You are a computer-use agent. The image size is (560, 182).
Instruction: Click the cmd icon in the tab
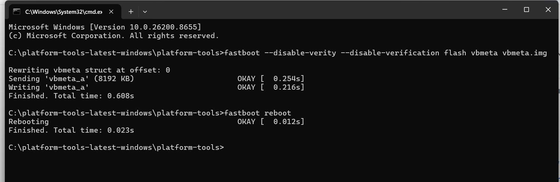[x=16, y=12]
